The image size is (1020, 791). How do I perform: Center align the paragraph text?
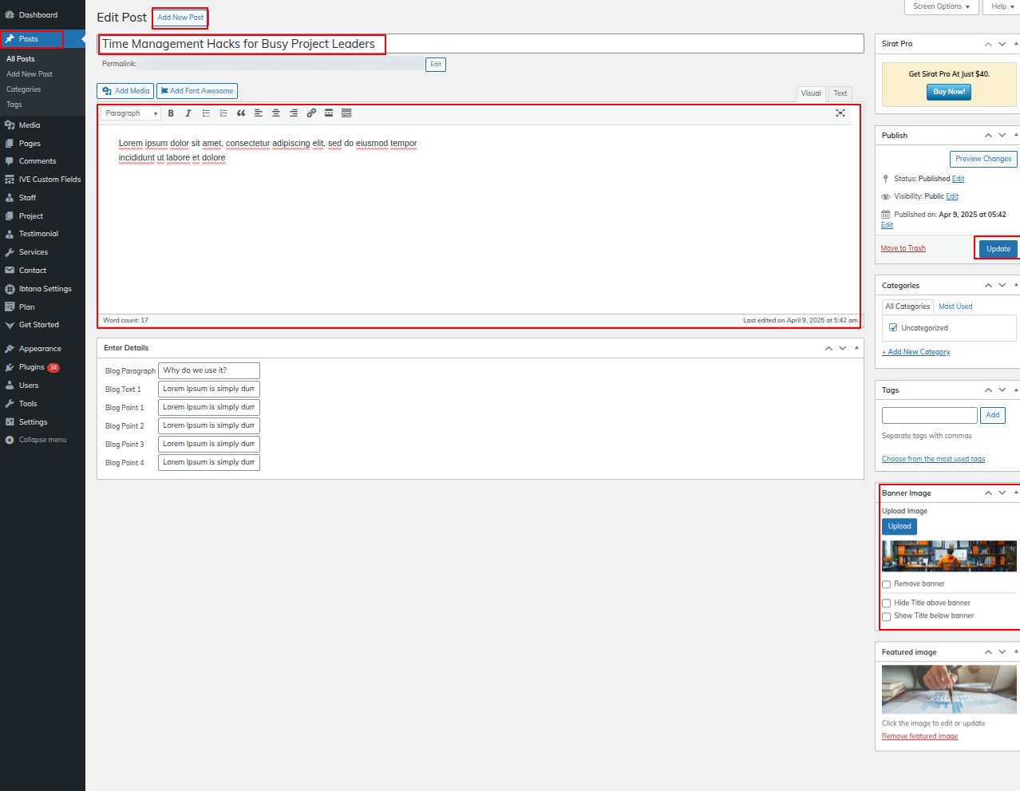pos(276,113)
